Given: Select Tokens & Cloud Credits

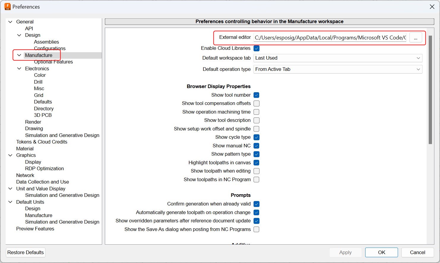Looking at the screenshot, I should 42,142.
